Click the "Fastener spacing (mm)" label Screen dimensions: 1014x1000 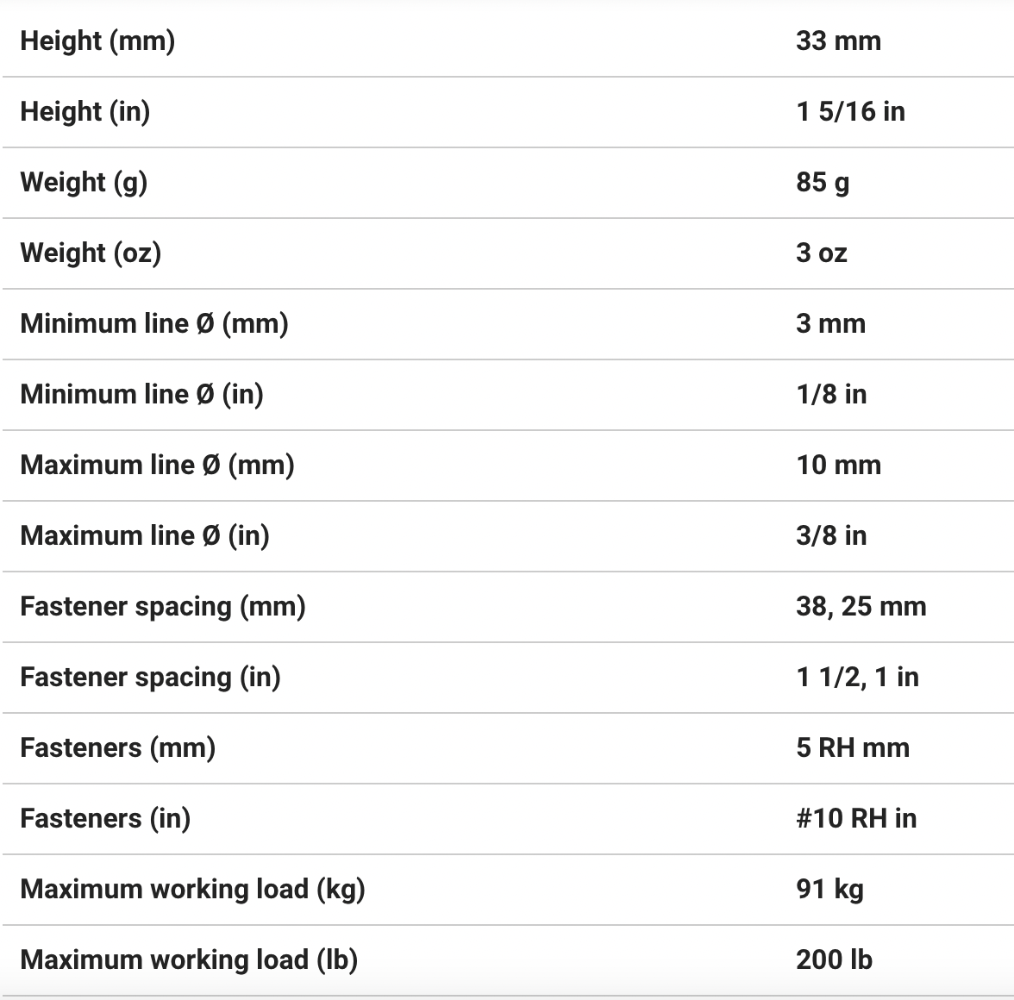[163, 606]
